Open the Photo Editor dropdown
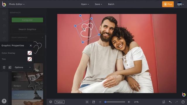This screenshot has width=187, height=105. [17, 4]
